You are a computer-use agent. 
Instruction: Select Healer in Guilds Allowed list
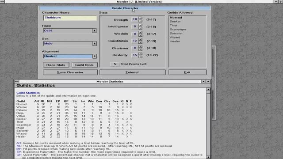pyautogui.click(x=175, y=41)
